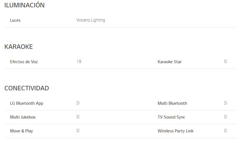Click the ILUMINACIÓN section heading
This screenshot has height=142, width=236.
coord(25,5)
